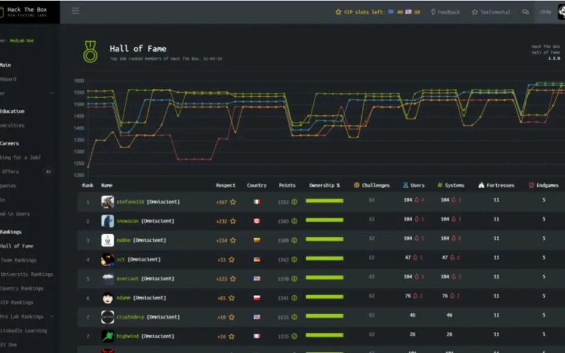This screenshot has height=353, width=565.
Task: Select Hall of Fame in sidebar
Action: pyautogui.click(x=16, y=246)
